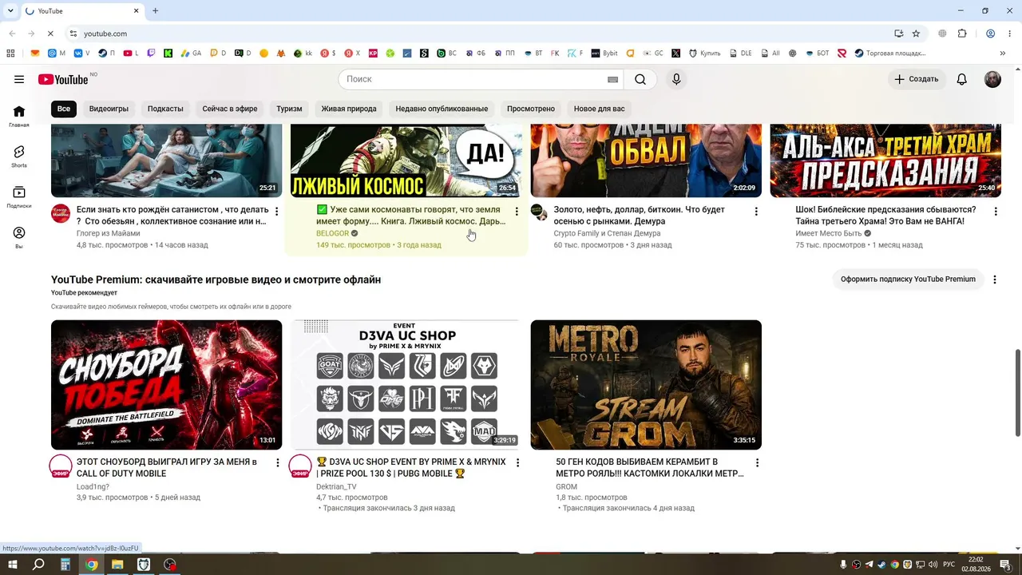Open channel avatar of Глогер из Майами
Viewport: 1022px width, 575px height.
(x=61, y=213)
